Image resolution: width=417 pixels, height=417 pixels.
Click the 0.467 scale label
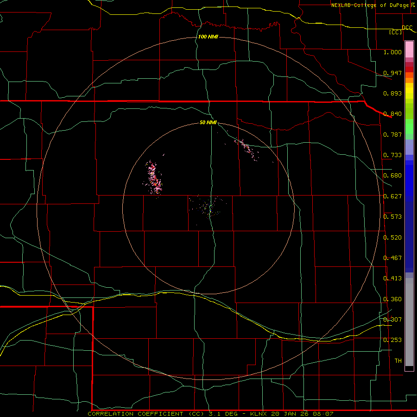click(392, 258)
